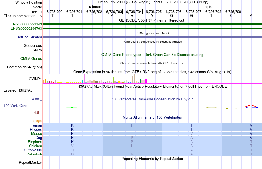Screen dimensions: 262x169
Task: Click the GVINP1 expression track label
Action: (35, 79)
